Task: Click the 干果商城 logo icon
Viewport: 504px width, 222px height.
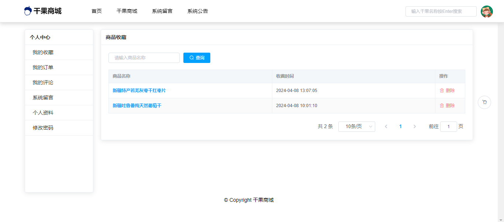Action: point(28,11)
